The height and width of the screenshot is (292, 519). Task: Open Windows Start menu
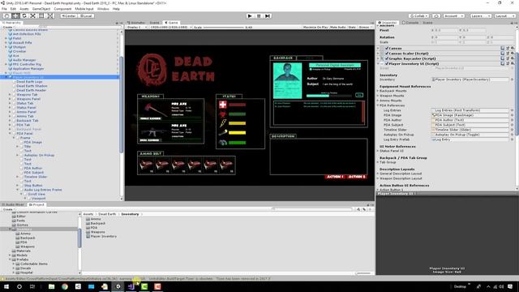(6, 286)
